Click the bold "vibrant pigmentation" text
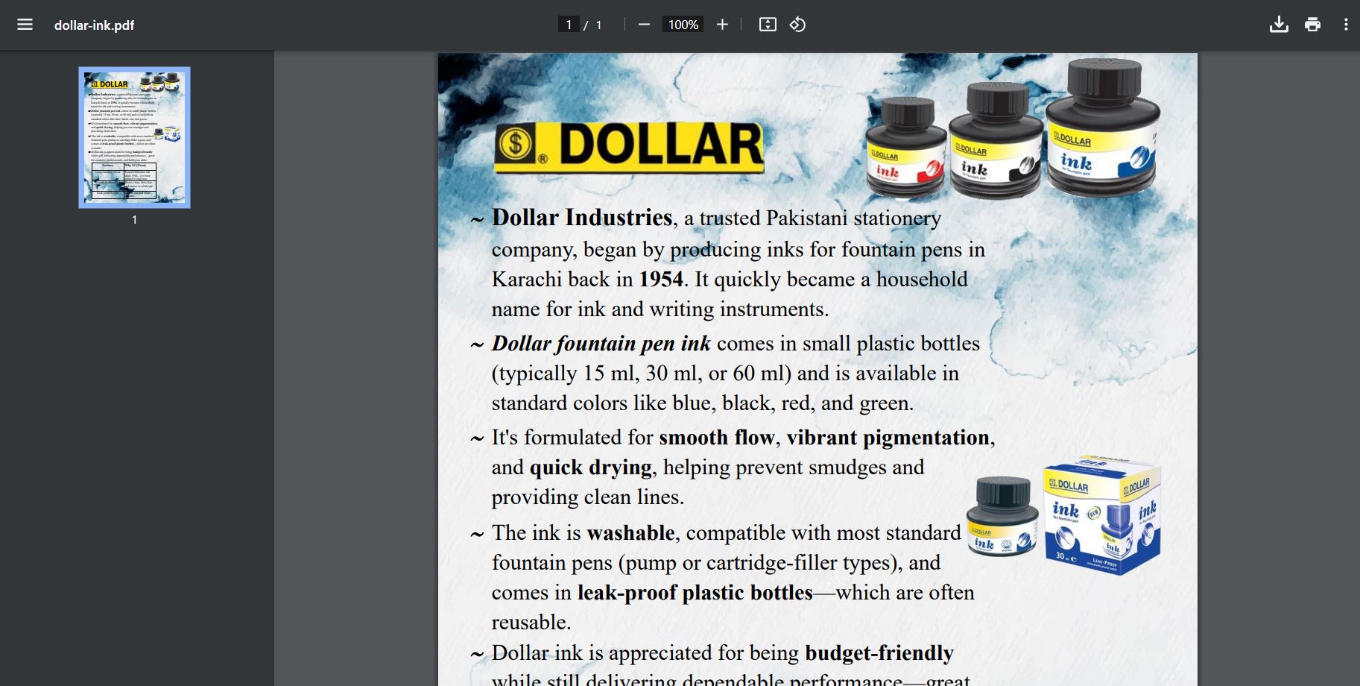Viewport: 1360px width, 686px height. click(x=888, y=437)
